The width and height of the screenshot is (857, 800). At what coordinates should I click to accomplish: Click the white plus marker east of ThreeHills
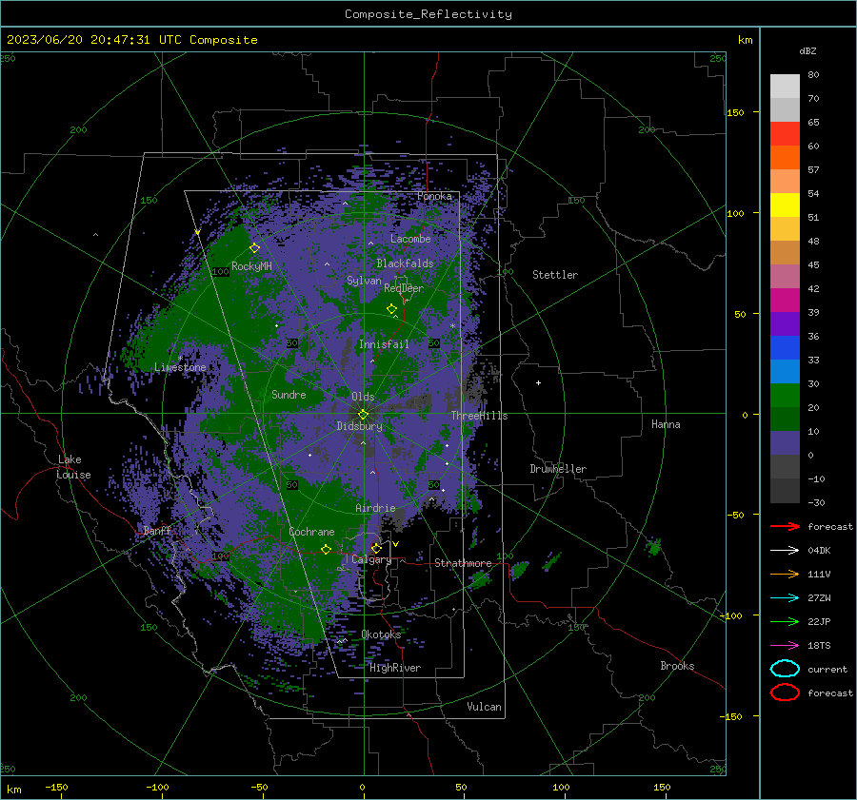point(538,382)
